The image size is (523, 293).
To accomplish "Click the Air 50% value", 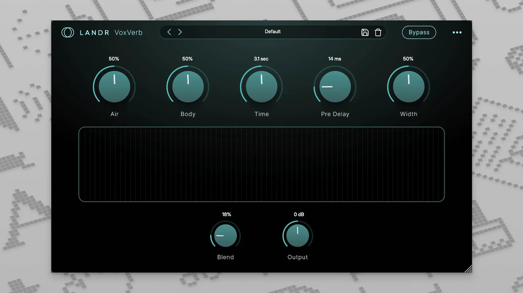I will tap(114, 59).
